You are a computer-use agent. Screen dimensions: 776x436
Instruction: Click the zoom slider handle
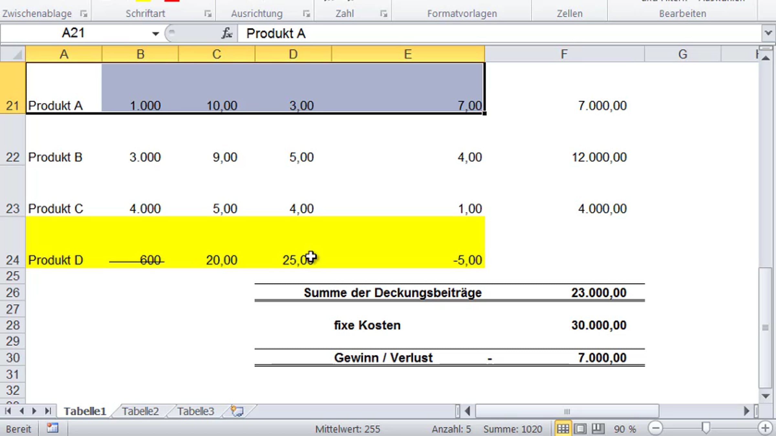pyautogui.click(x=706, y=428)
